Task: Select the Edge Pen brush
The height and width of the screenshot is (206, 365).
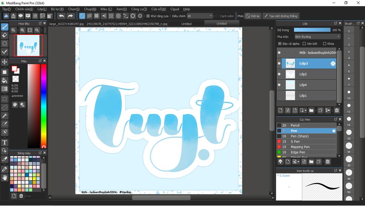Action: [x=307, y=152]
